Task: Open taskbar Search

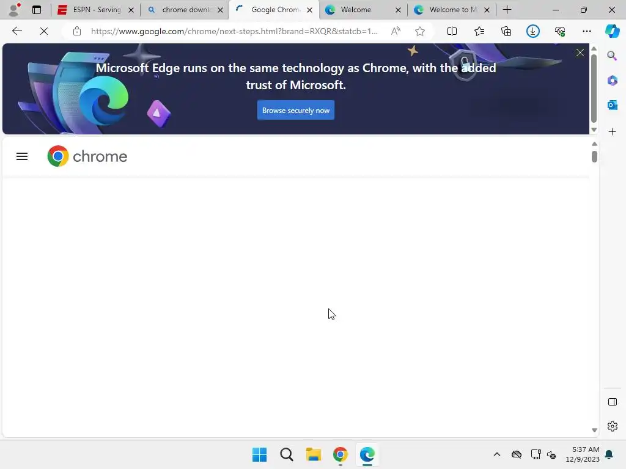Action: [287, 454]
